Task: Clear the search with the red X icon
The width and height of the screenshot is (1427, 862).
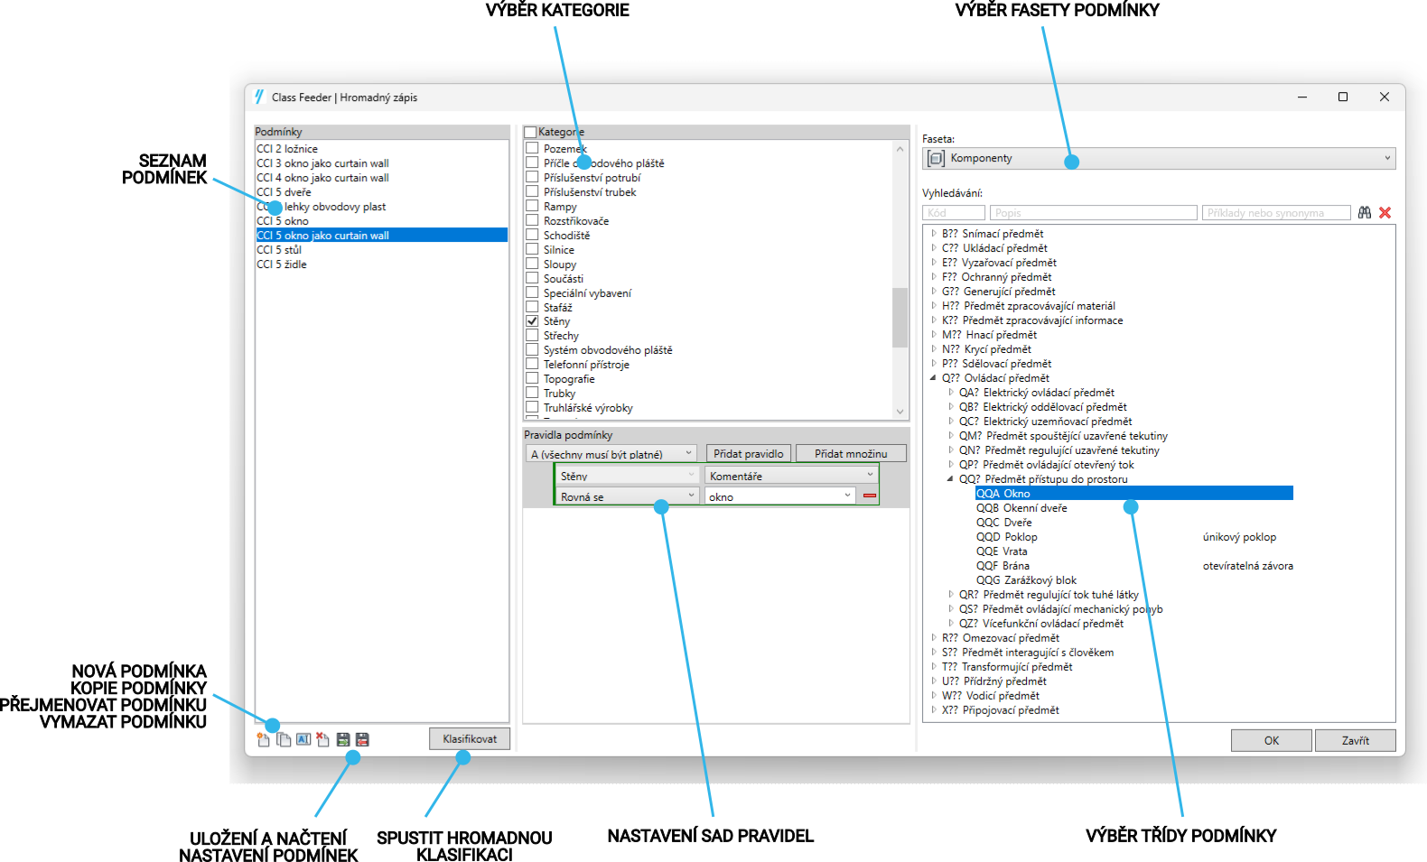Action: tap(1385, 213)
